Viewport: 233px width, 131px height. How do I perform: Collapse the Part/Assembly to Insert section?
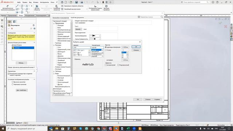[34, 43]
